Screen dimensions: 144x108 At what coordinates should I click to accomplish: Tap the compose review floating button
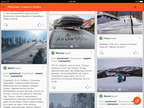(137, 100)
